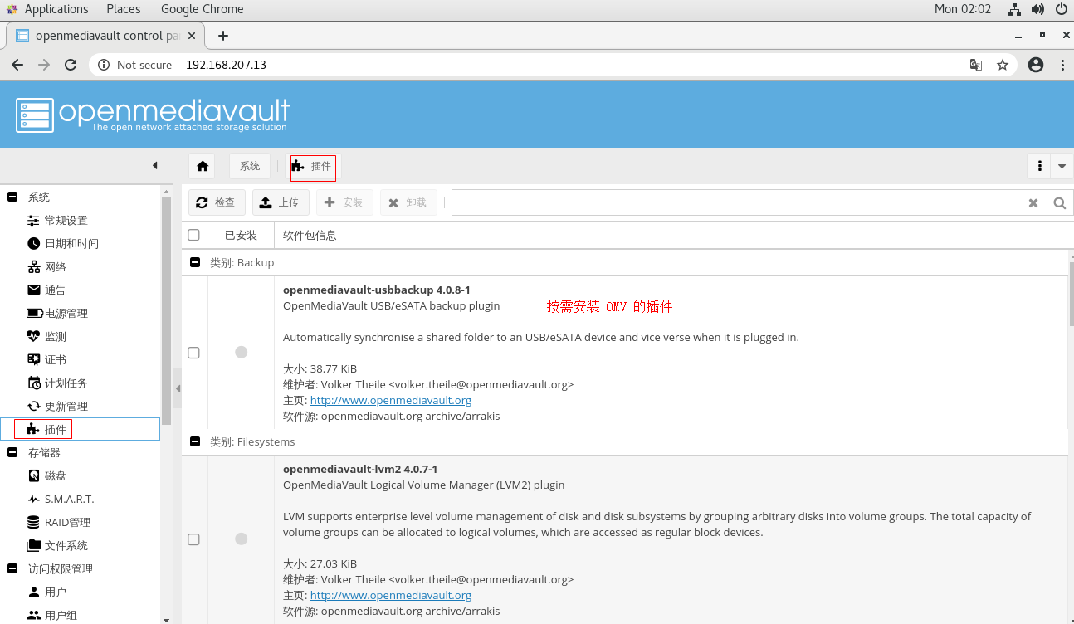Click the 安装 install button
Image resolution: width=1074 pixels, height=624 pixels.
click(x=344, y=202)
